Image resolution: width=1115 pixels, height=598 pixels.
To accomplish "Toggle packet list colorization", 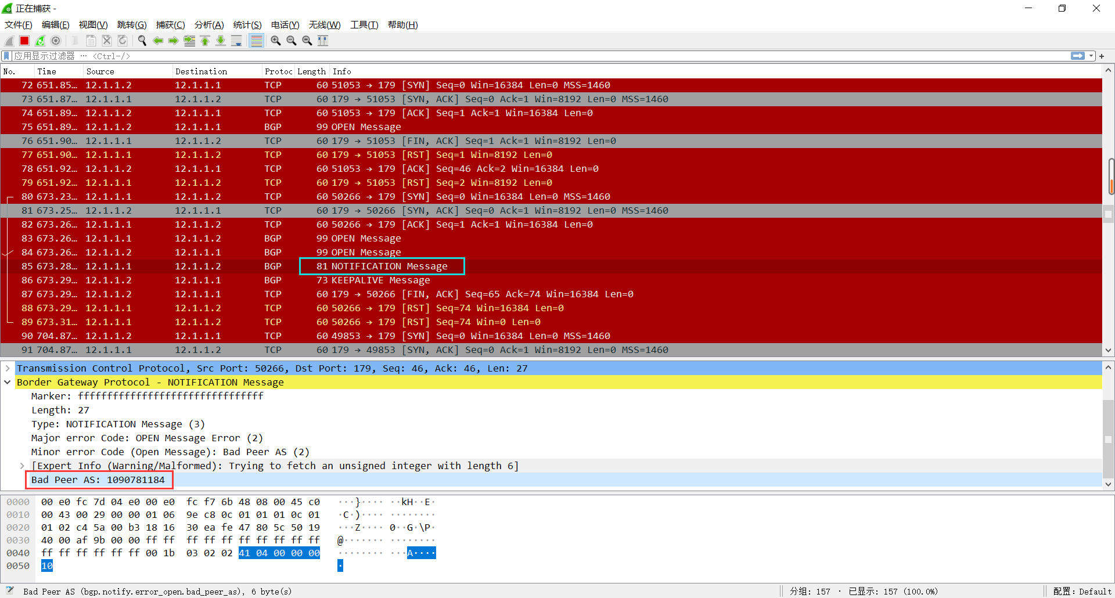I will point(256,41).
